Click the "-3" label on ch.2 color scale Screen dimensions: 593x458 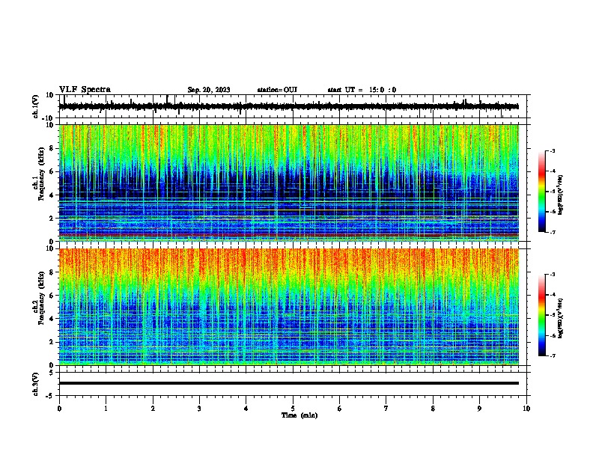point(552,275)
